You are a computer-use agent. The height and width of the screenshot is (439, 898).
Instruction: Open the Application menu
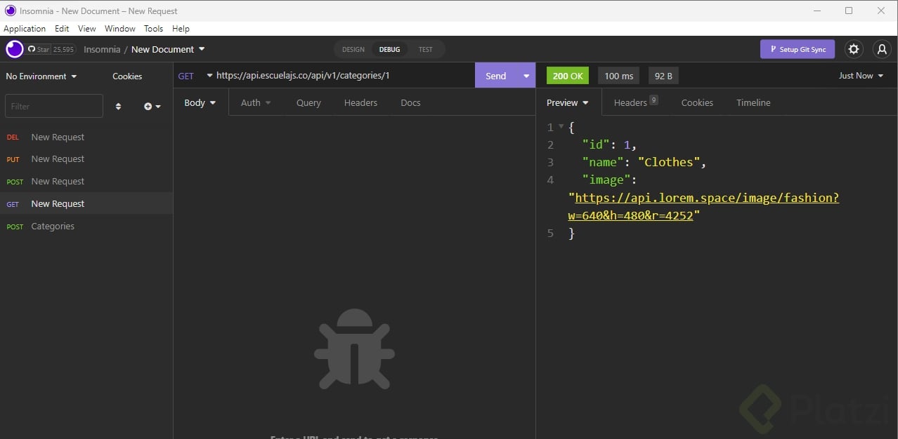[x=25, y=29]
